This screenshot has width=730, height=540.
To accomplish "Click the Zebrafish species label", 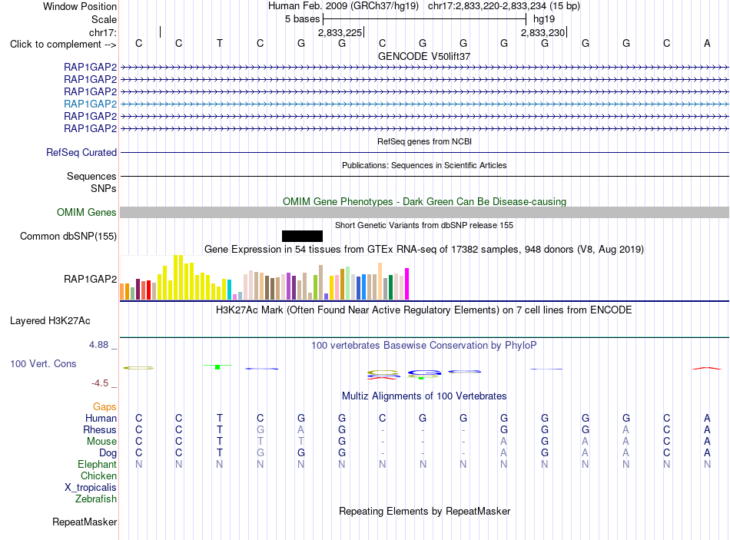I will (96, 499).
